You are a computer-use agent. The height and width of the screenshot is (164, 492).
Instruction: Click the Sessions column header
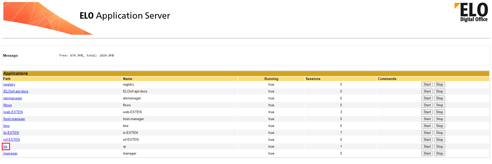coord(313,79)
